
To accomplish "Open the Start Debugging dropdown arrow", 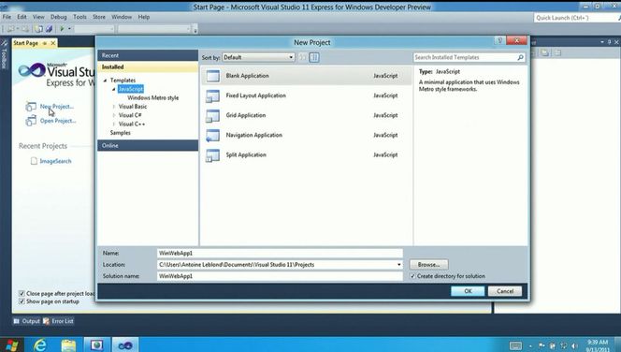I will 69,28.
